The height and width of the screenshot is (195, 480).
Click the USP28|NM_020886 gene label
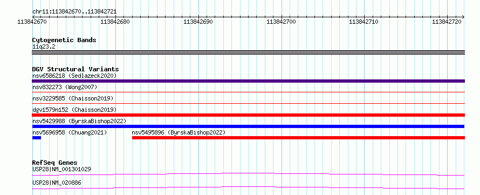click(57, 183)
